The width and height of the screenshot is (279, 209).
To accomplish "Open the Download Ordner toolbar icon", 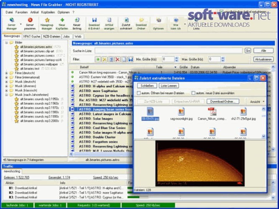I will 141,20.
